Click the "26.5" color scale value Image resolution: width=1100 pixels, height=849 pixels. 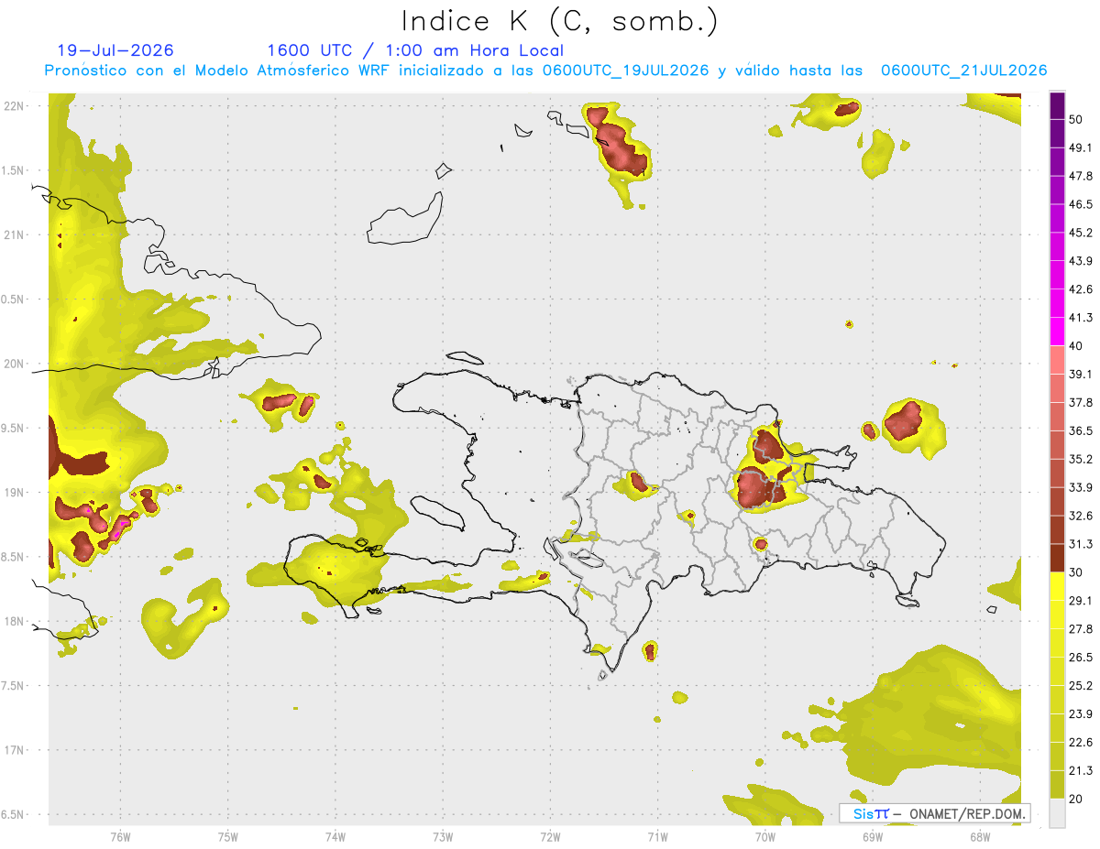[x=1082, y=658]
